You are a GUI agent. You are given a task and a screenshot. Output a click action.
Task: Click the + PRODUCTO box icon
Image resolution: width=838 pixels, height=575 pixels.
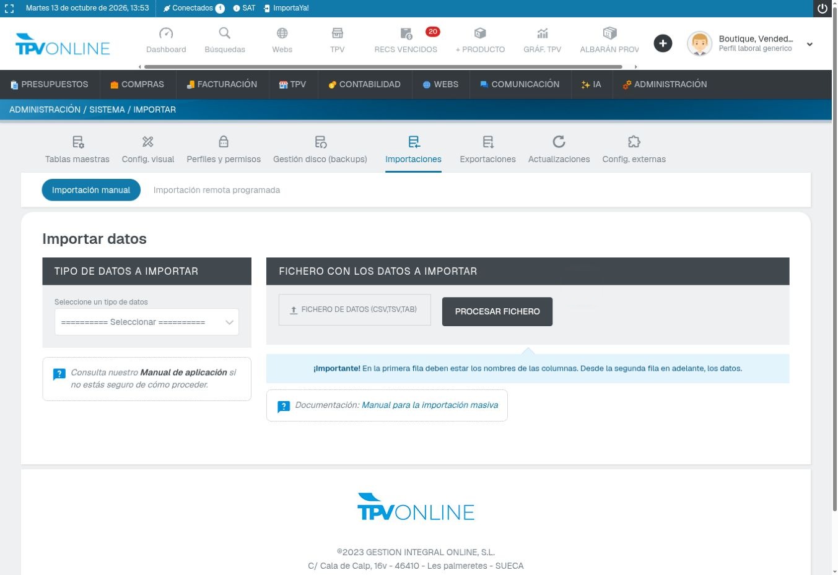tap(480, 33)
